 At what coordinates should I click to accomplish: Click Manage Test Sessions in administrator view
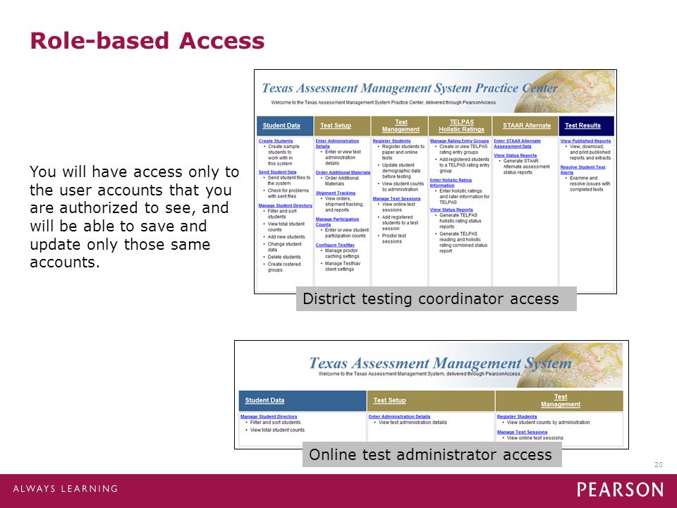point(522,432)
